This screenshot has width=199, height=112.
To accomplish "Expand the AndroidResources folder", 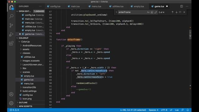I will (x=21, y=45).
